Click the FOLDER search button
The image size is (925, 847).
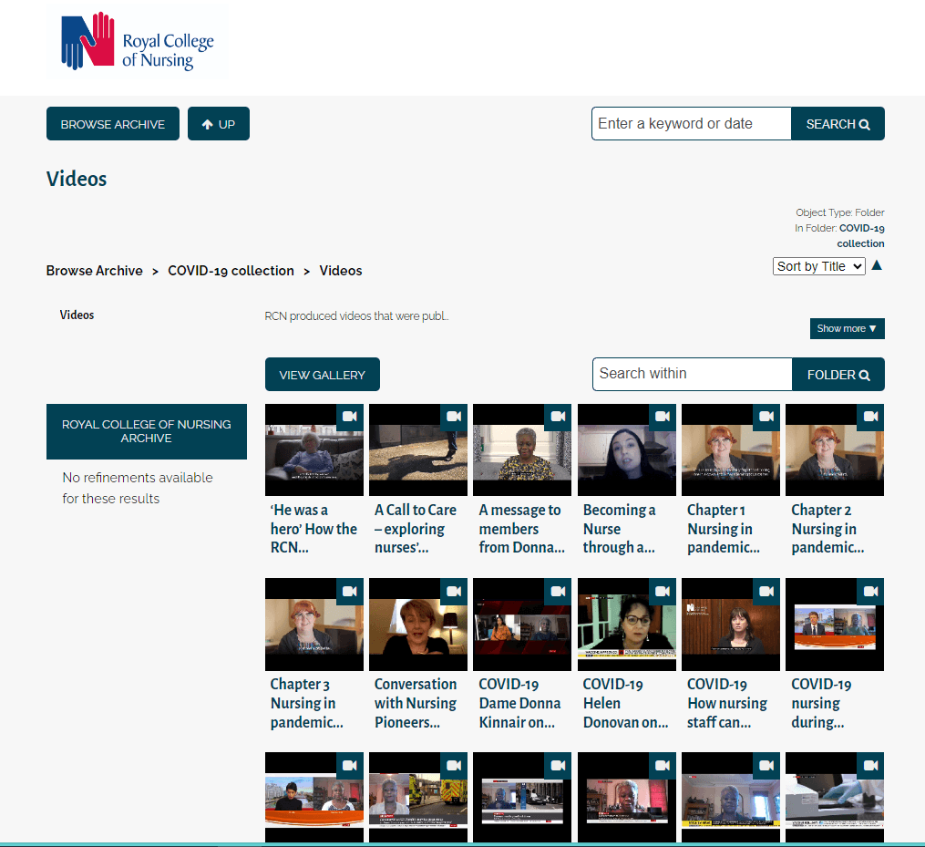pos(838,375)
